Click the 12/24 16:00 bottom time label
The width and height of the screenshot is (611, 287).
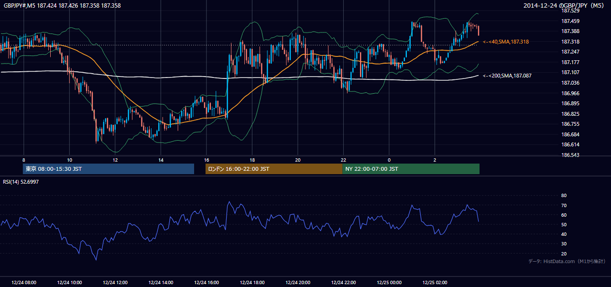(207, 282)
